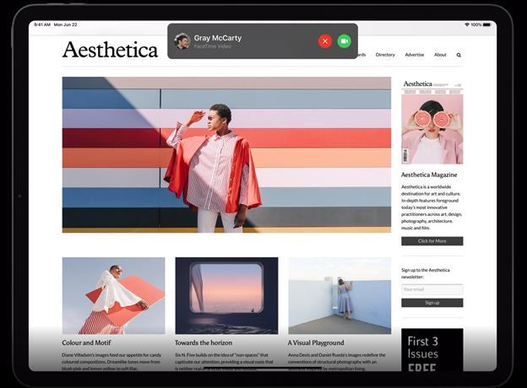
Task: Accept the FaceTime video call
Action: pyautogui.click(x=345, y=41)
